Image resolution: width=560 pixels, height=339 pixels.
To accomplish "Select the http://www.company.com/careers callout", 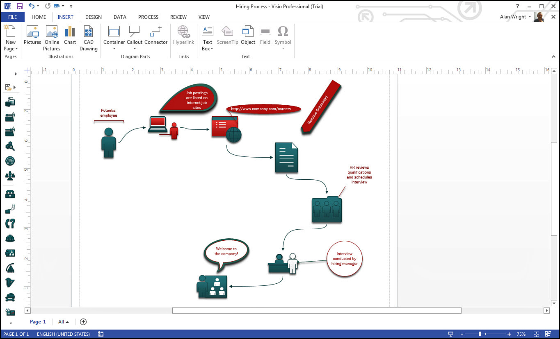I will (x=263, y=109).
